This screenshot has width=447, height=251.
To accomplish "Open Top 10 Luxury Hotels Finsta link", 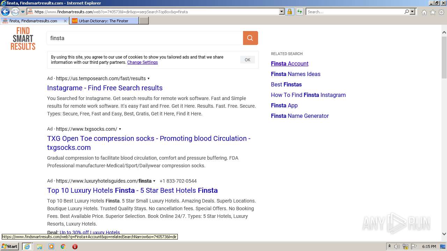I will tap(132, 190).
